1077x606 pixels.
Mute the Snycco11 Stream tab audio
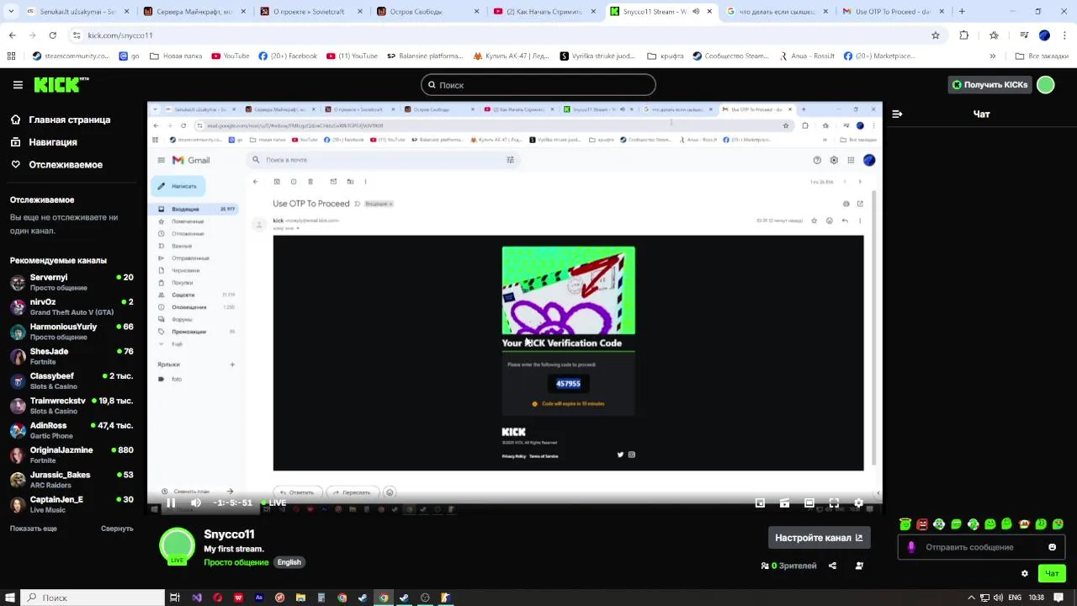[696, 12]
